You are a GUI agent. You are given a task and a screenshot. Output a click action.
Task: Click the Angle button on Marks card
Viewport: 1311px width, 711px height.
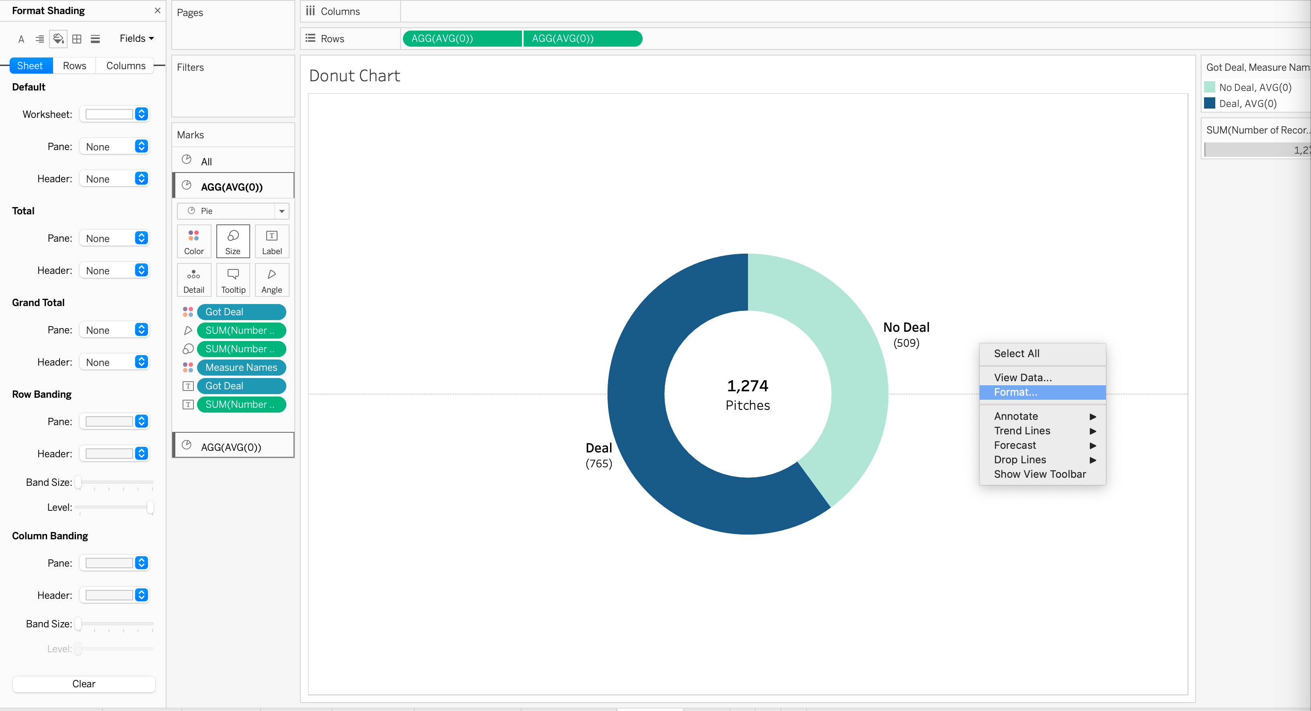[271, 280]
